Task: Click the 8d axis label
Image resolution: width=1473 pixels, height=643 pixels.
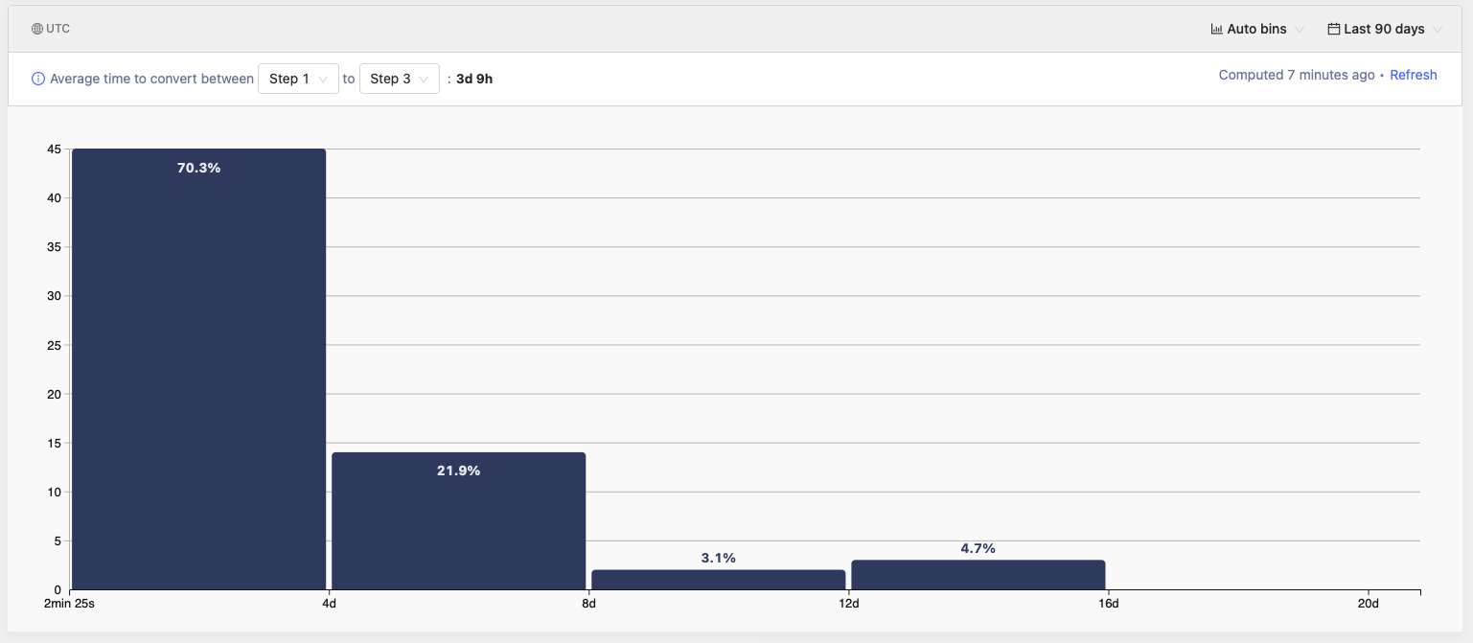Action: pos(588,604)
